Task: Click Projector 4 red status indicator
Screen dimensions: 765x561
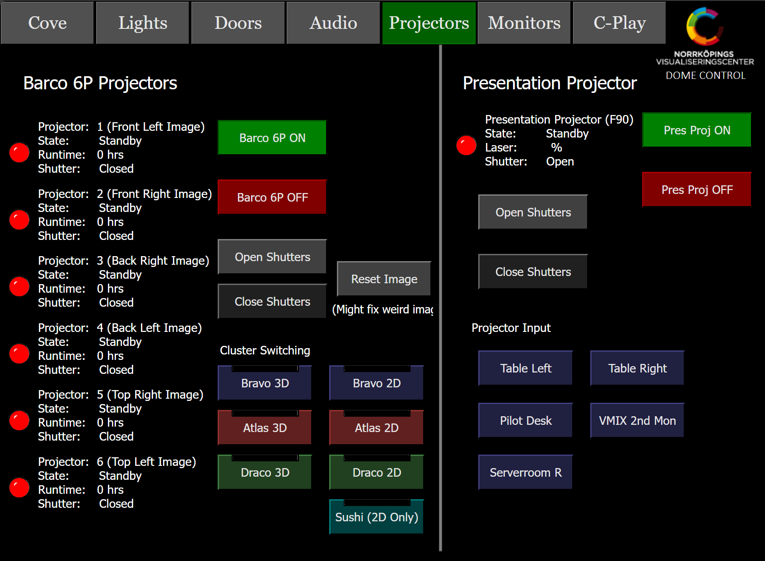Action: click(x=19, y=354)
